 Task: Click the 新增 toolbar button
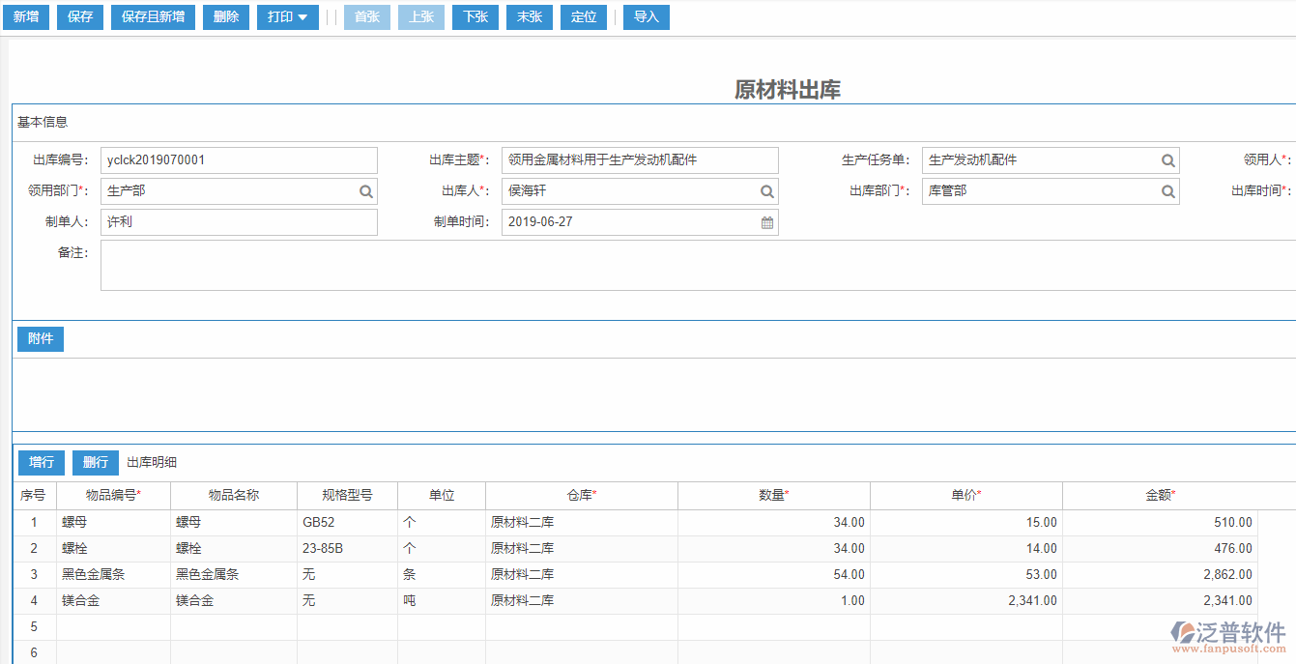coord(25,17)
